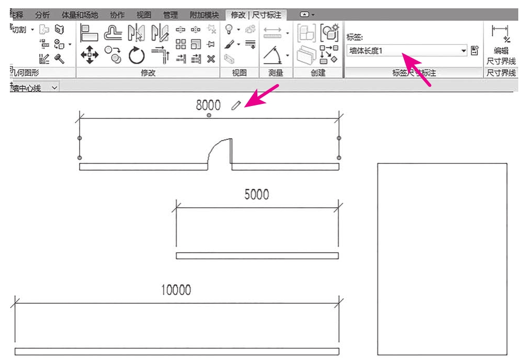Expand the 墙中心线 placement dropdown
The image size is (524, 361).
point(55,88)
